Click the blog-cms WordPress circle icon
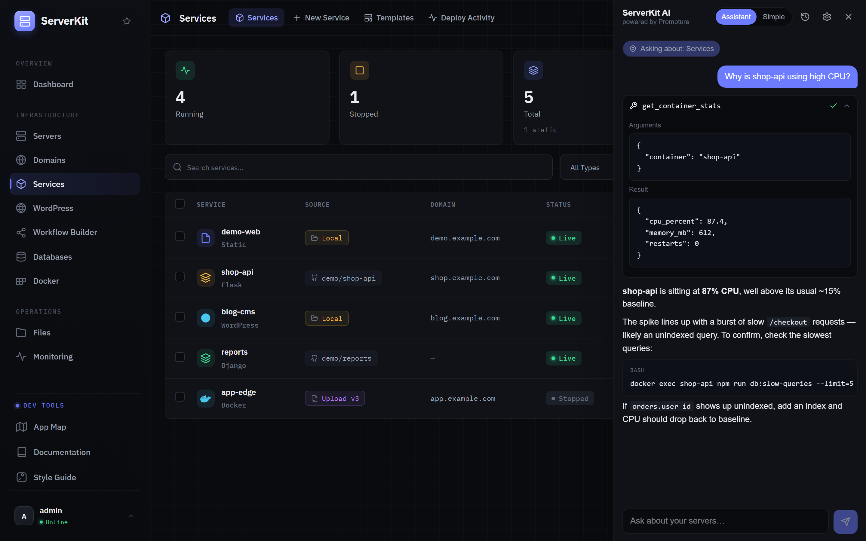Screen dimensions: 866x541 coord(205,318)
